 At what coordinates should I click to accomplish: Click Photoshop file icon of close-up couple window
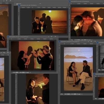[70, 1]
